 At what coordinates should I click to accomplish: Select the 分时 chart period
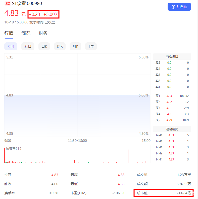pos(11,46)
